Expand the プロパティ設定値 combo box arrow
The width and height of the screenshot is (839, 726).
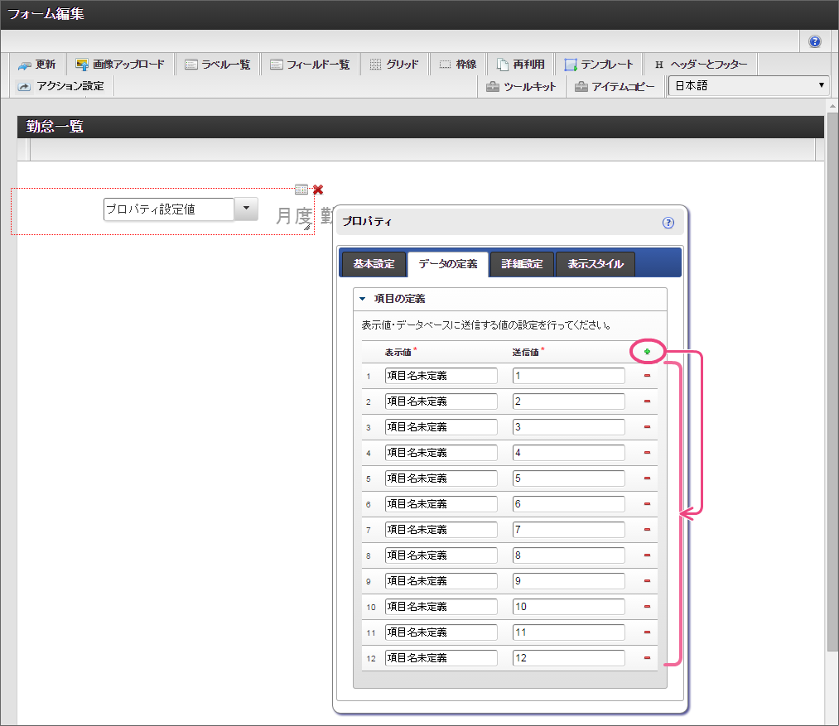pos(246,209)
